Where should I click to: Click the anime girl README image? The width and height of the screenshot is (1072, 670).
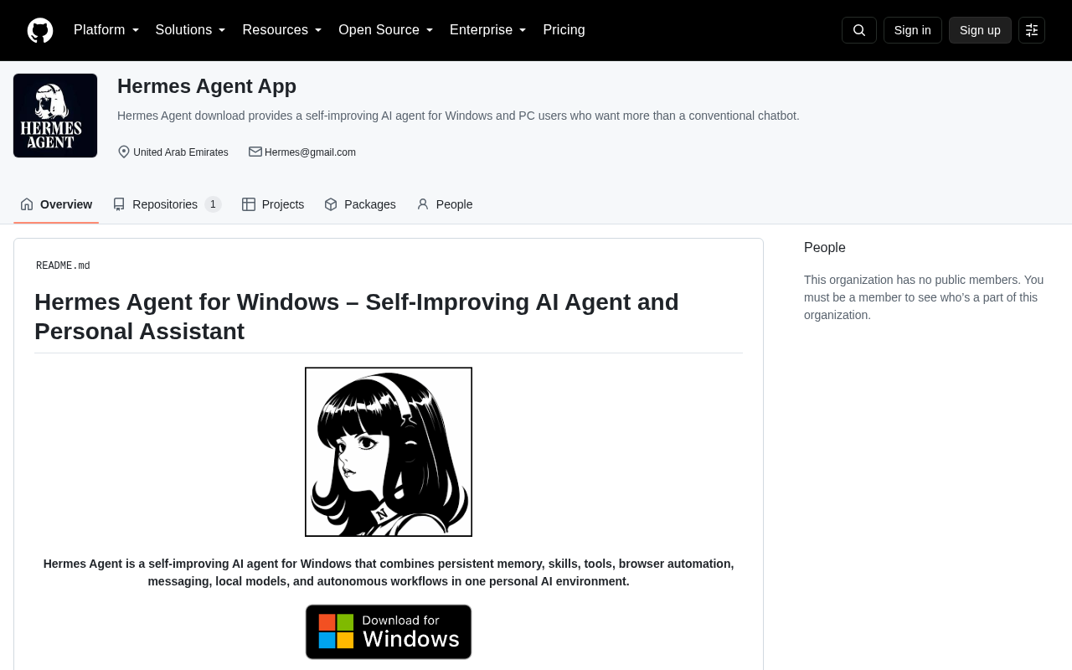pos(389,452)
